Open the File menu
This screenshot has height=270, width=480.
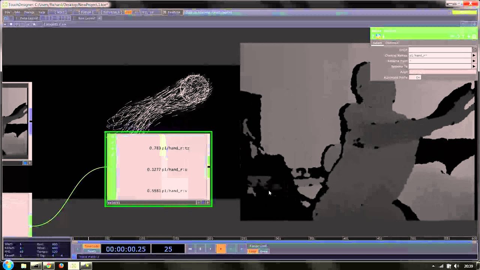tap(7, 12)
